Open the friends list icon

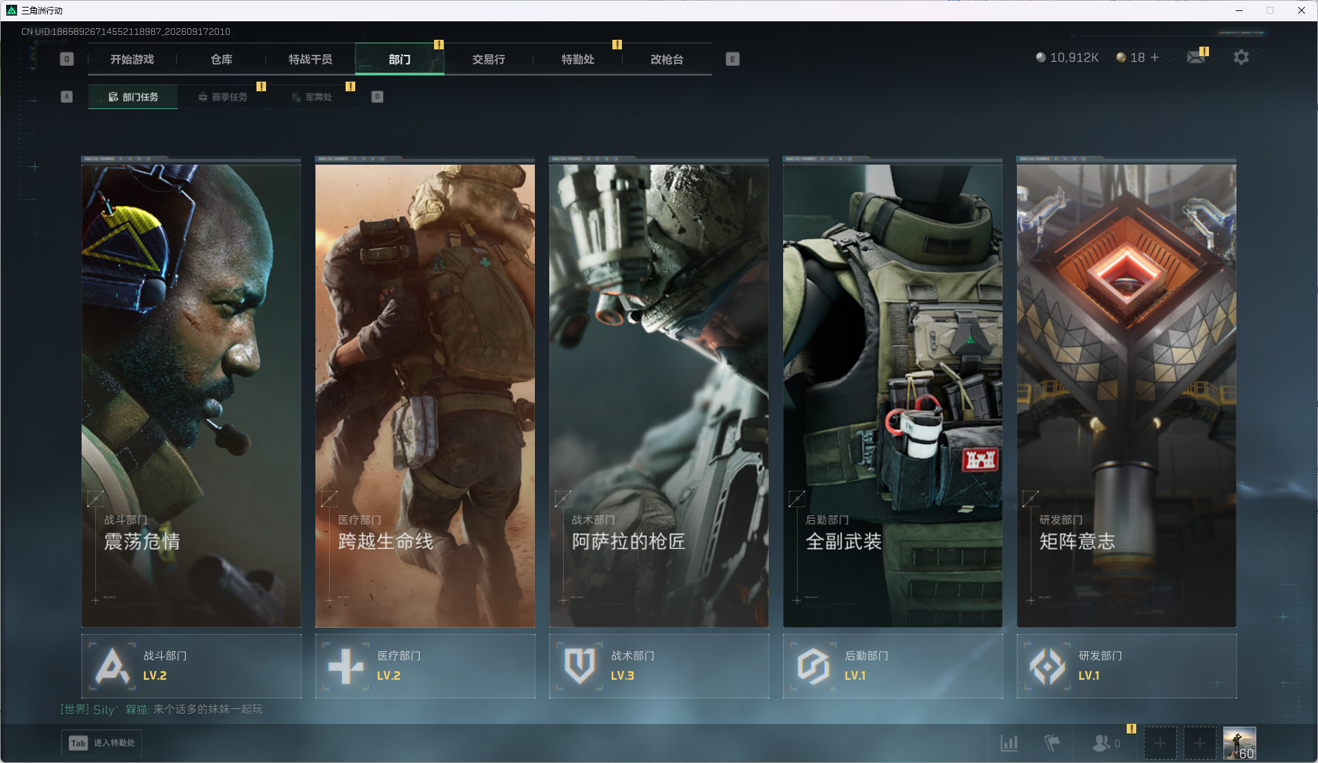1101,743
